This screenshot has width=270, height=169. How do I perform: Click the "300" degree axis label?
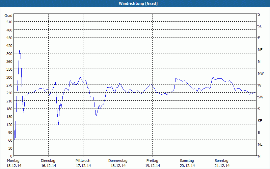[9, 77]
